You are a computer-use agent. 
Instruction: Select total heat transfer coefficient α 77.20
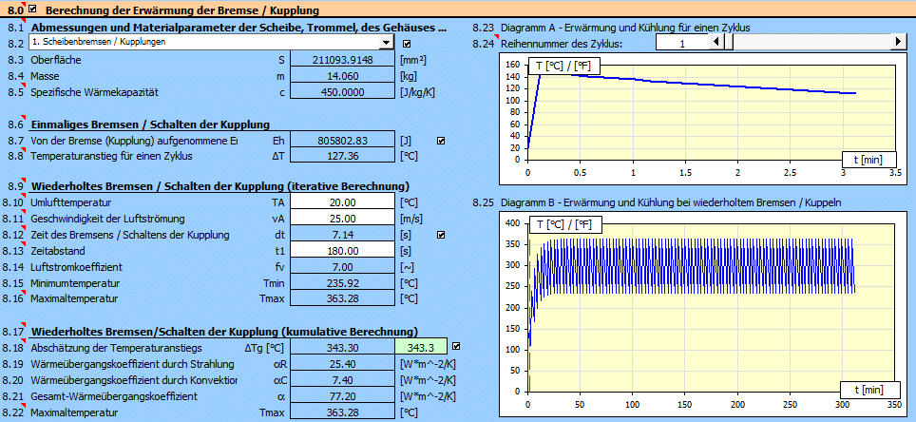343,396
